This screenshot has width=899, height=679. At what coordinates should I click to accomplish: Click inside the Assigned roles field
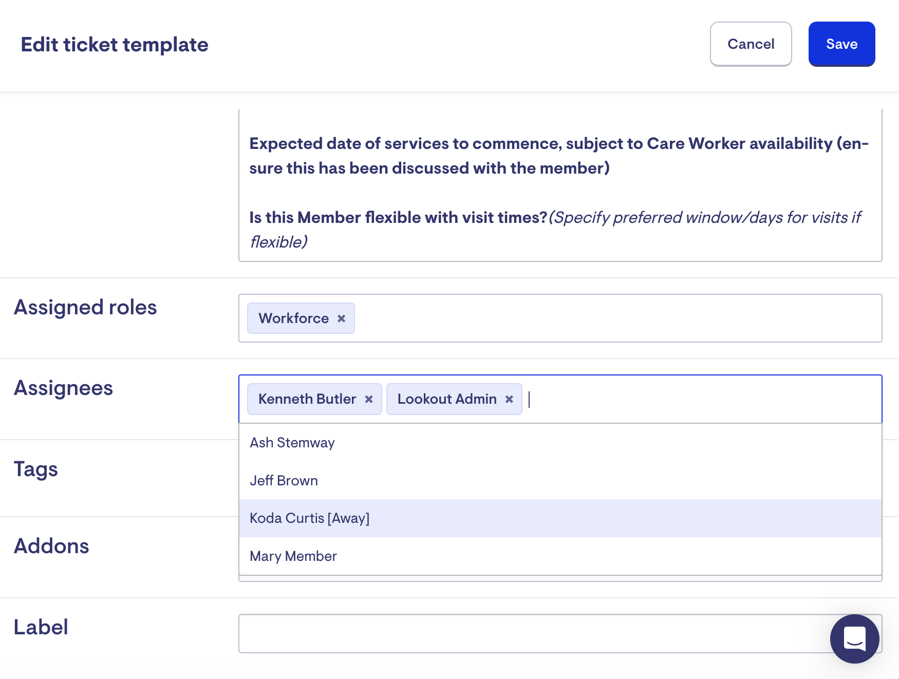pyautogui.click(x=616, y=318)
